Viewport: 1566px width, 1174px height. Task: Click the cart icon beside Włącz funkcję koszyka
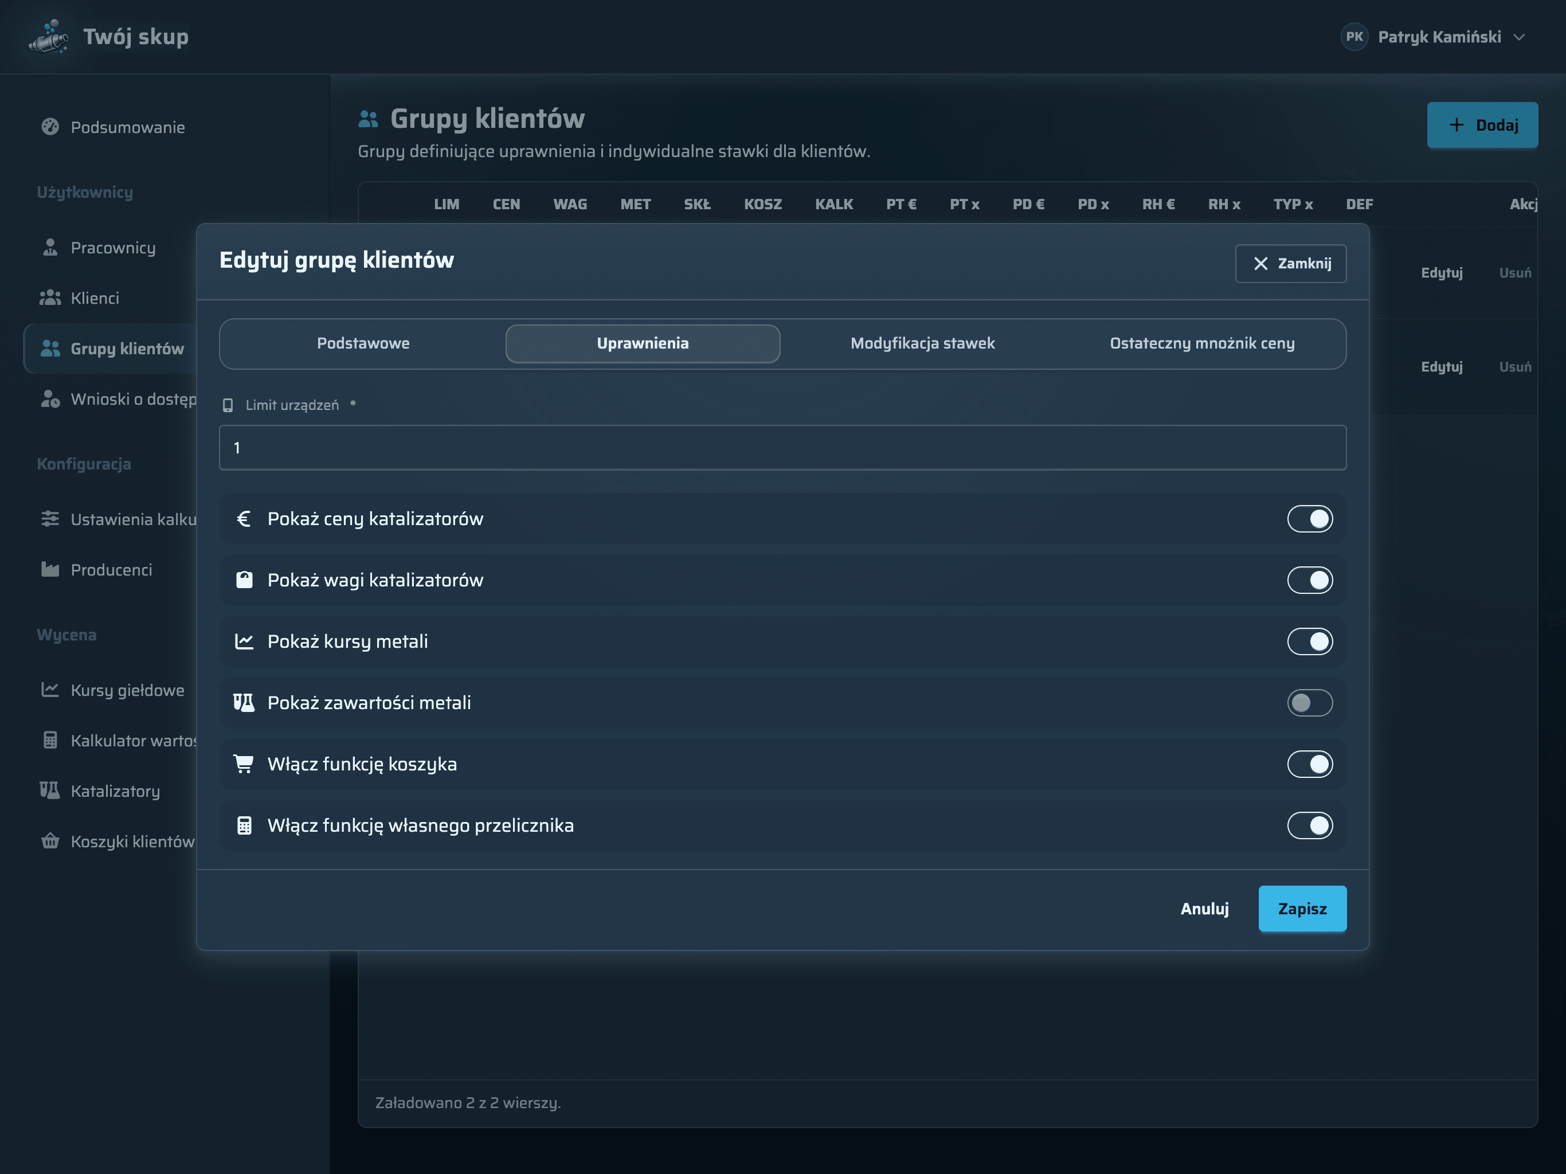[244, 764]
